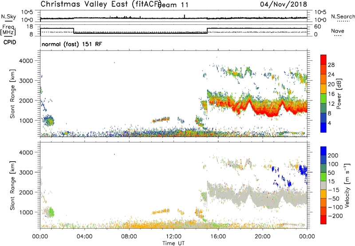Click the '08:00' time axis tick label

(129, 237)
